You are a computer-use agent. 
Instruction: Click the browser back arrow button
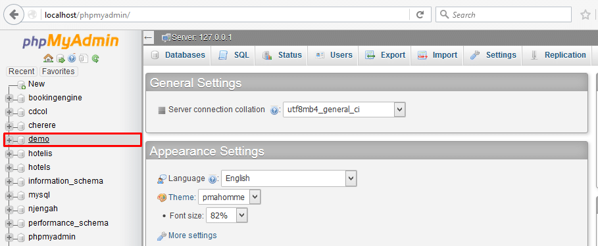[x=14, y=15]
